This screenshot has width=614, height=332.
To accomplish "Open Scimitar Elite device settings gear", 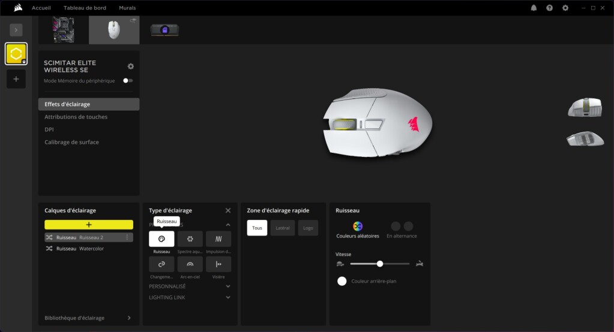I will point(131,67).
